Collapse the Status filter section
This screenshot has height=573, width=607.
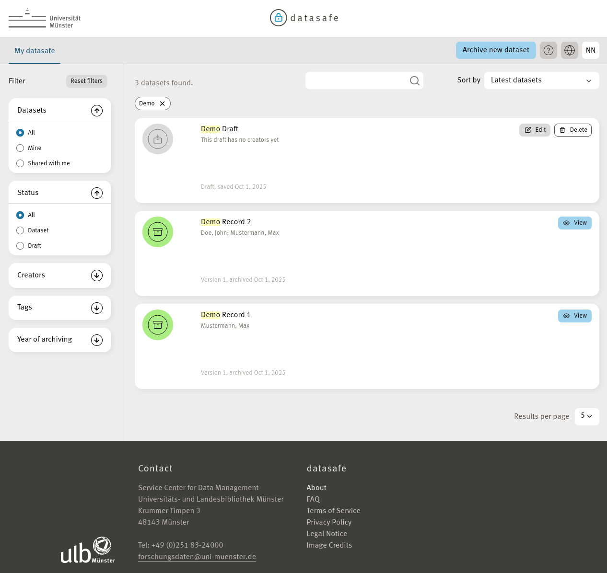click(x=96, y=193)
